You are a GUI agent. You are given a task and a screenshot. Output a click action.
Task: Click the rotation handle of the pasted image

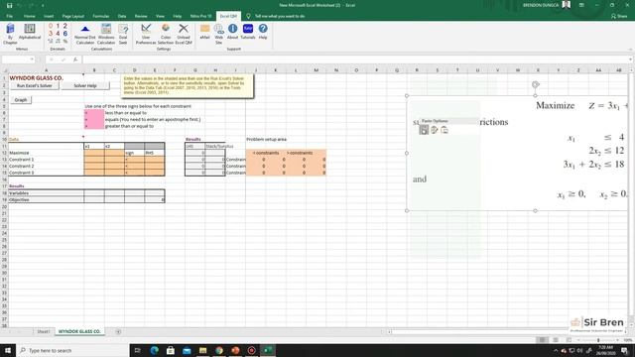536,84
